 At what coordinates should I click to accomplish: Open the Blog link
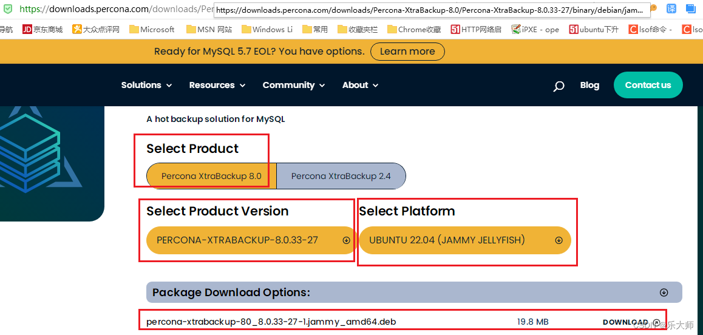pos(589,85)
